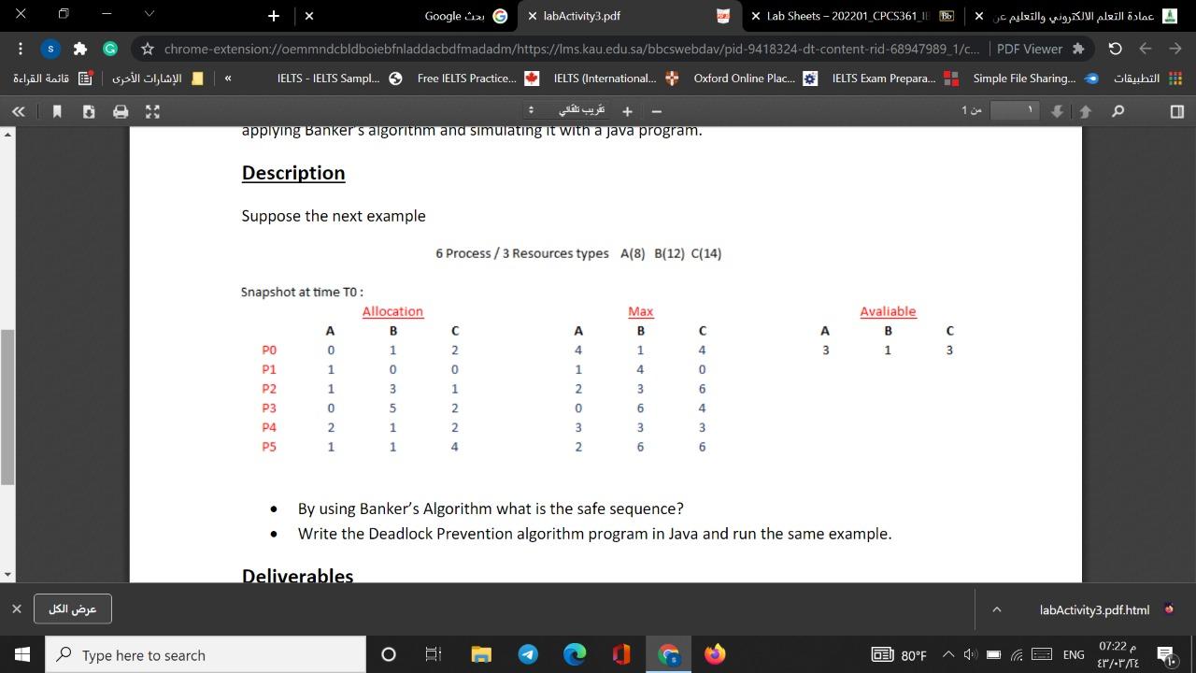This screenshot has height=673, width=1196.
Task: Toggle the PDF sidebar panel open
Action: pyautogui.click(x=18, y=110)
